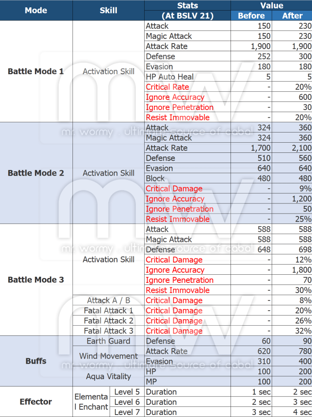Click the Mode column header
The width and height of the screenshot is (312, 417).
[x=36, y=11]
